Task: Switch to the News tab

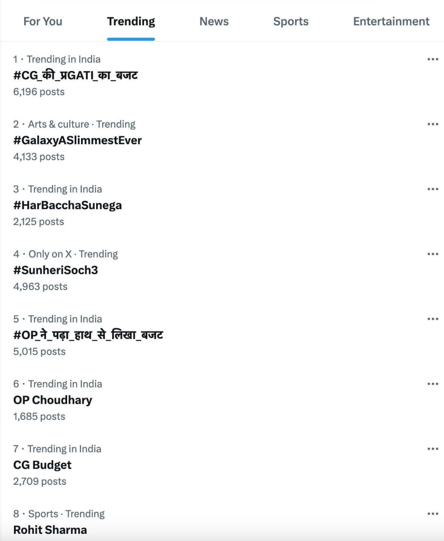Action: coord(214,22)
